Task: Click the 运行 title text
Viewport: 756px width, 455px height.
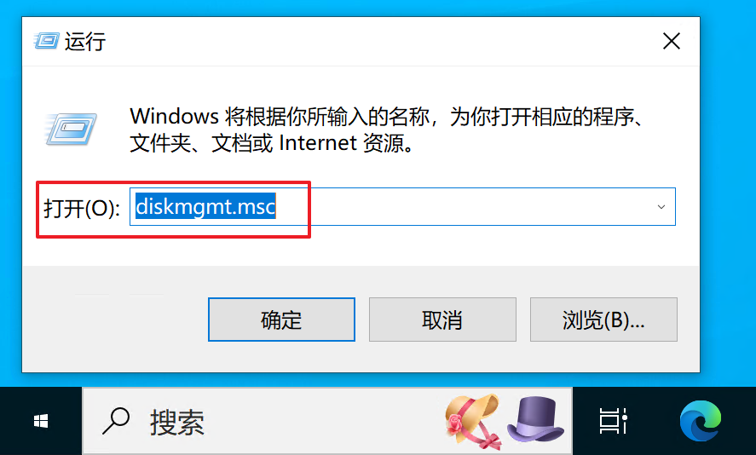Action: click(x=85, y=42)
